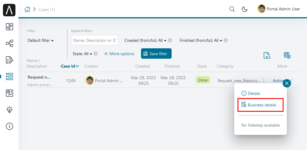The height and width of the screenshot is (150, 307).
Task: Clear the State filter
Action: pos(96,54)
